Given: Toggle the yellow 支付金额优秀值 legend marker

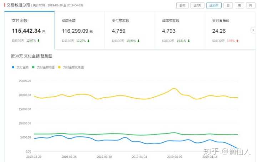Looking at the screenshot, I should [x=59, y=67].
